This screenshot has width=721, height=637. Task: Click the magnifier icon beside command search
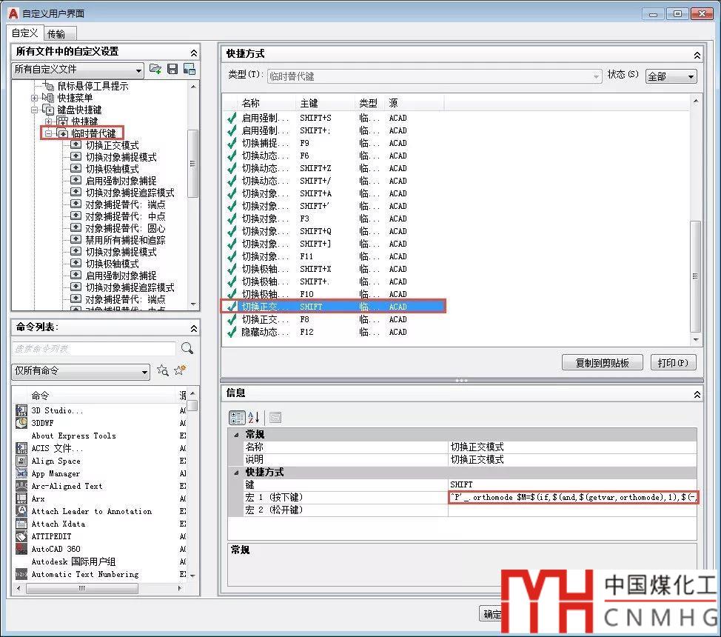[187, 348]
